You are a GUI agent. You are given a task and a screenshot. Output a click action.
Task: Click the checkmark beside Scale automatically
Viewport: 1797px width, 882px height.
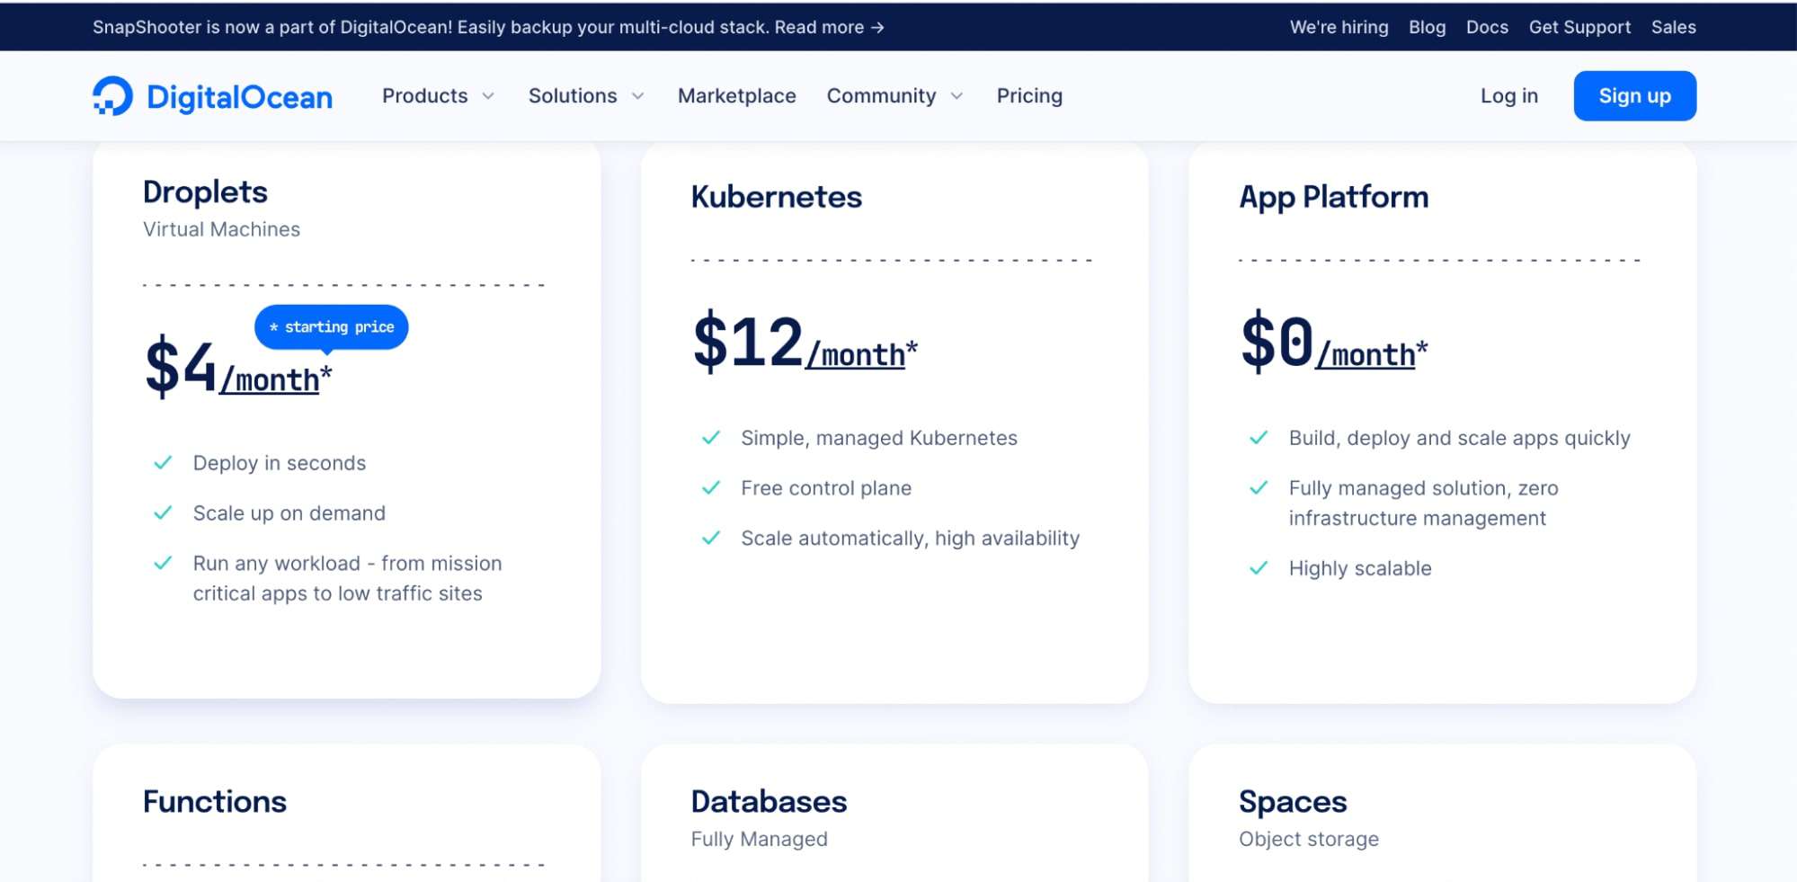click(x=711, y=539)
